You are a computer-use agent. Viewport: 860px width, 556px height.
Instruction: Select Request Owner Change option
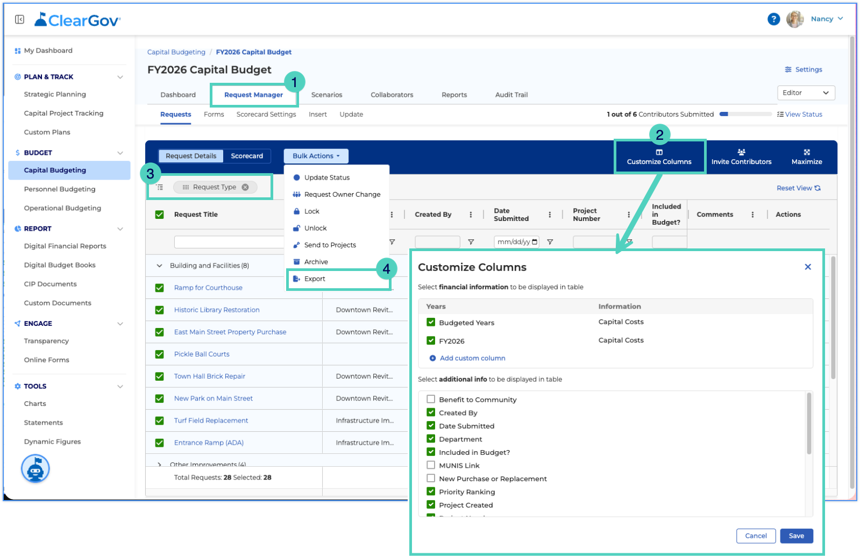click(x=342, y=194)
